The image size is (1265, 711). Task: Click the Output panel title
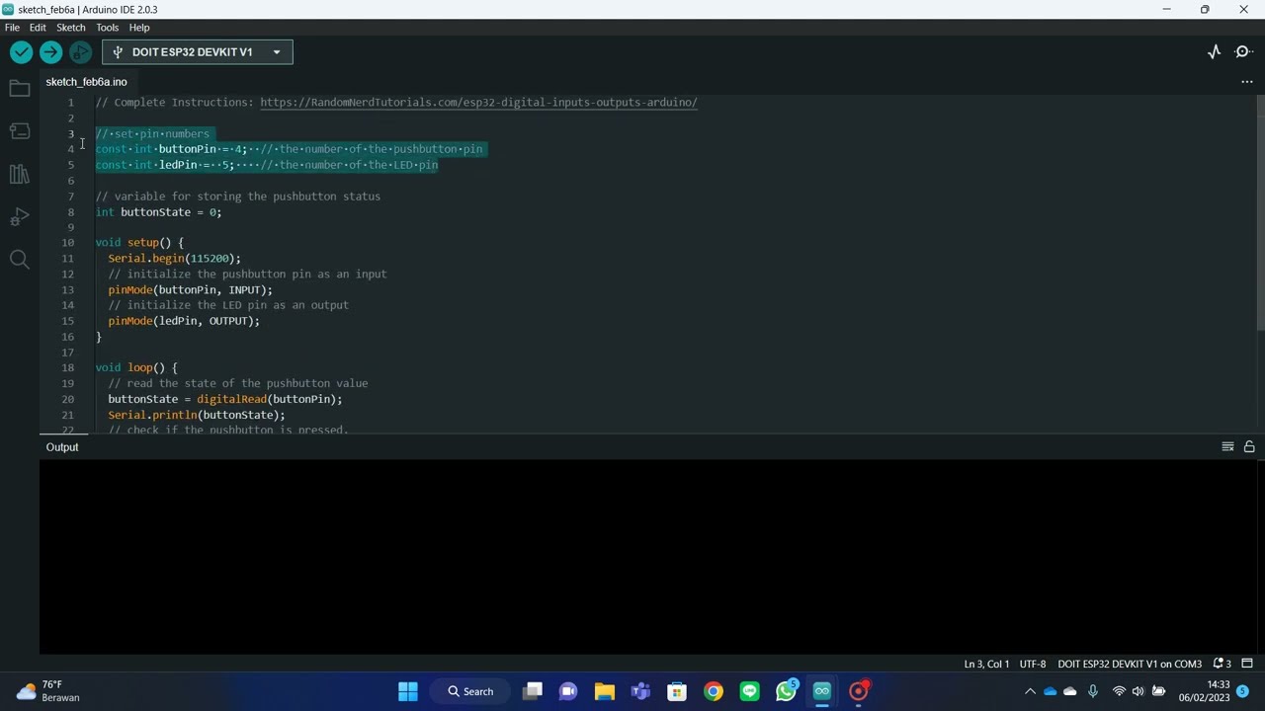62,447
